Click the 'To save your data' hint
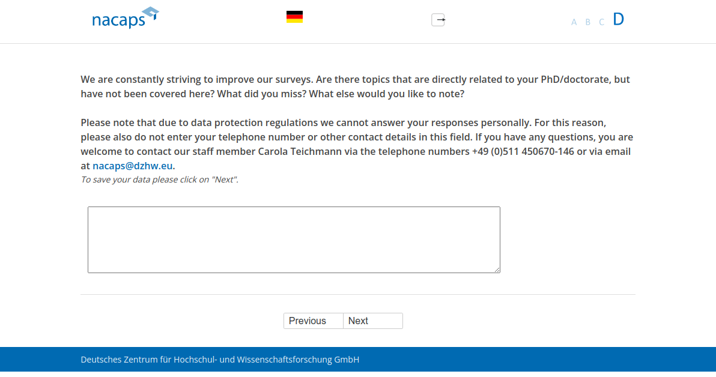716x377 pixels. pyautogui.click(x=159, y=179)
